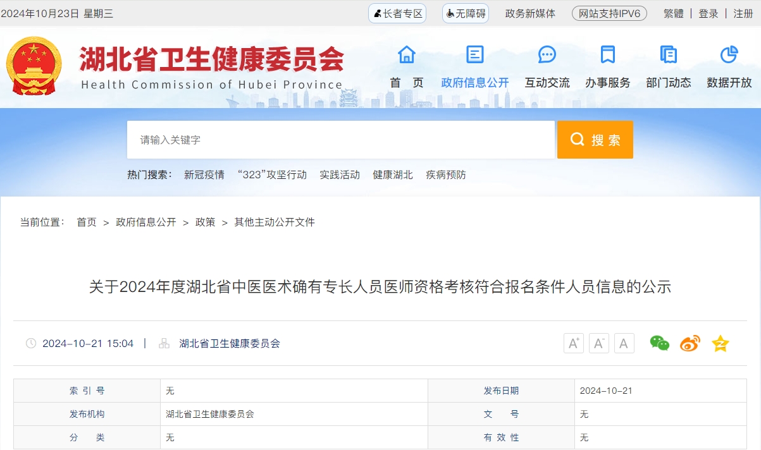Reset font size with plain A icon
761x450 pixels.
(624, 343)
